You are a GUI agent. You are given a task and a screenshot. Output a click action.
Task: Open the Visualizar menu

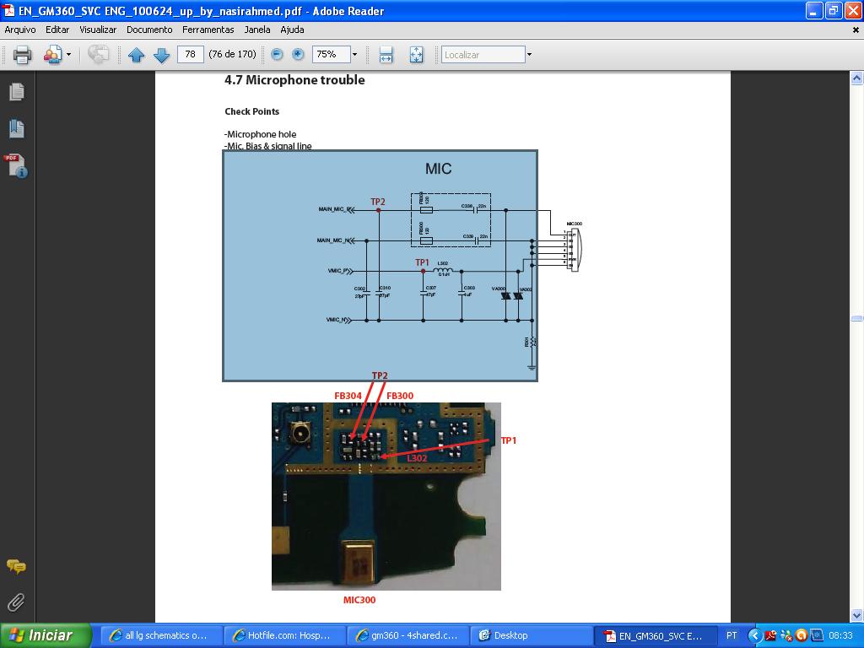click(98, 30)
